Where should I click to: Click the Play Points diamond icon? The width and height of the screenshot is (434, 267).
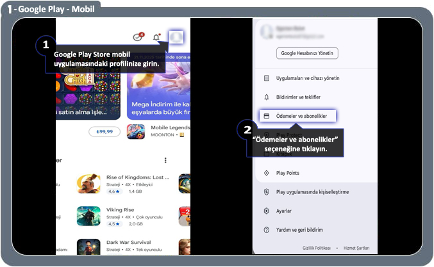pos(267,173)
